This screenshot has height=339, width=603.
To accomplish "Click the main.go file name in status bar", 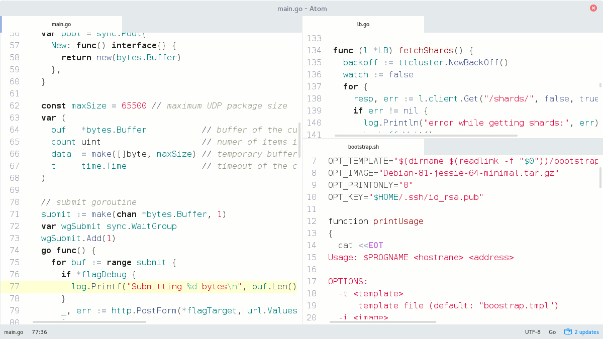I will click(x=14, y=332).
